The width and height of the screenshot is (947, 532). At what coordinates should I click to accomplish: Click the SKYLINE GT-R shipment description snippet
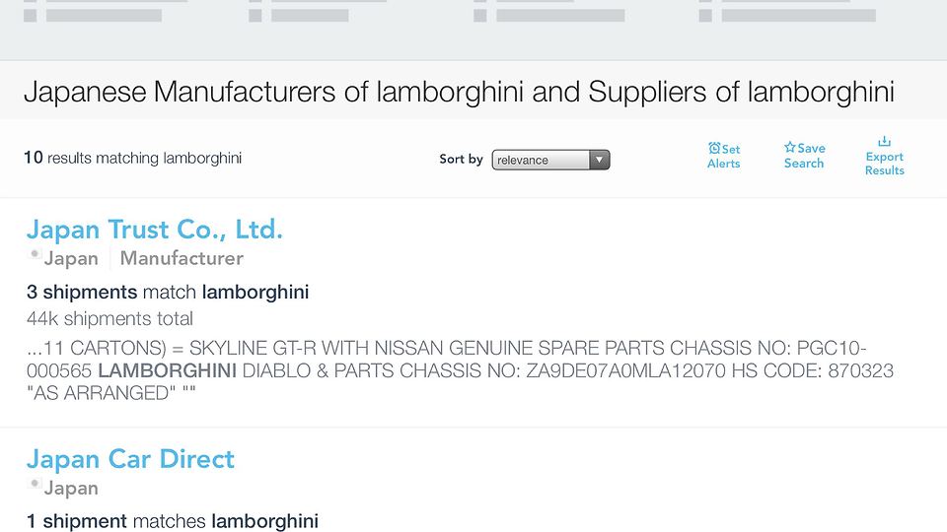[446, 370]
